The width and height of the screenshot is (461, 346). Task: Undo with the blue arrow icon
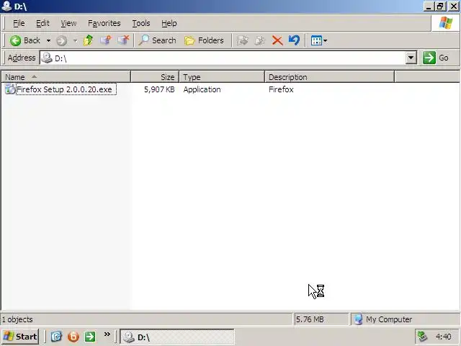[x=294, y=40]
